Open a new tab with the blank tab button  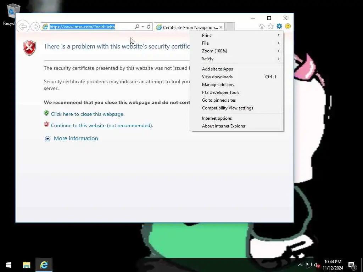pyautogui.click(x=230, y=27)
